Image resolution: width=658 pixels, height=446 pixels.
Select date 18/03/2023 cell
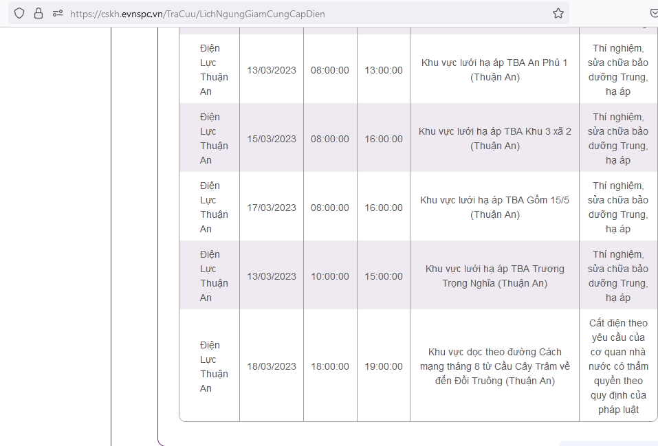(x=272, y=366)
